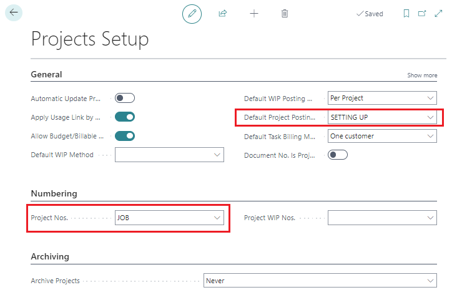This screenshot has width=457, height=295.
Task: Turn off Allow Budget/Billable toggle
Action: pyautogui.click(x=125, y=136)
